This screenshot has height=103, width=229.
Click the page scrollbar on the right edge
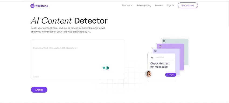(228, 14)
